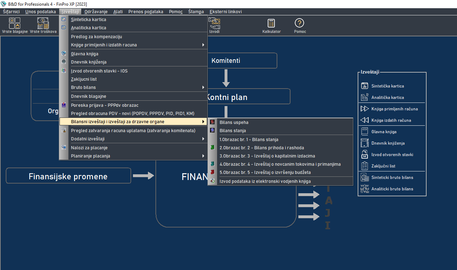
Task: Click the Bilans uspeha submenu icon
Action: click(212, 122)
